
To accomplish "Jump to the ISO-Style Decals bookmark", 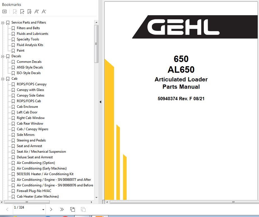I will [x=29, y=73].
